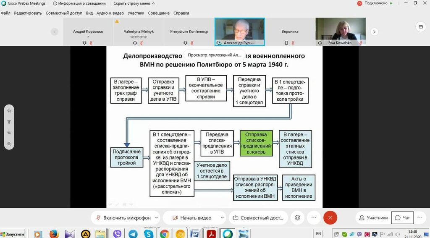Open the Участники panel button
This screenshot has height=238, width=430.
point(372,217)
